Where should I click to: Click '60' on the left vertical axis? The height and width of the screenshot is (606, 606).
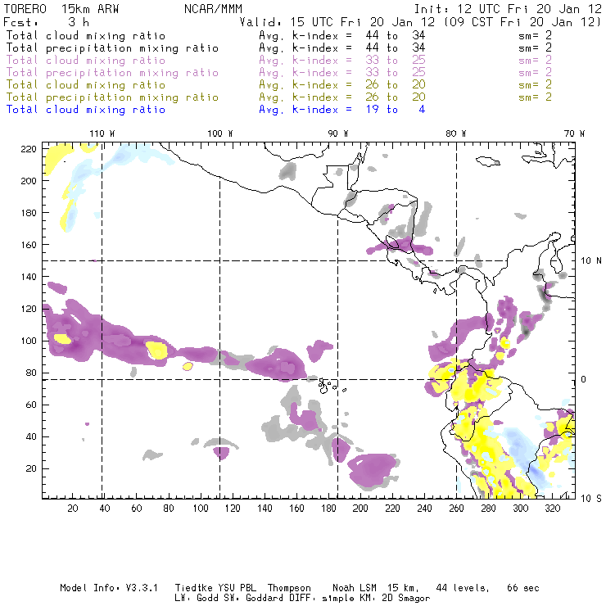(31, 405)
